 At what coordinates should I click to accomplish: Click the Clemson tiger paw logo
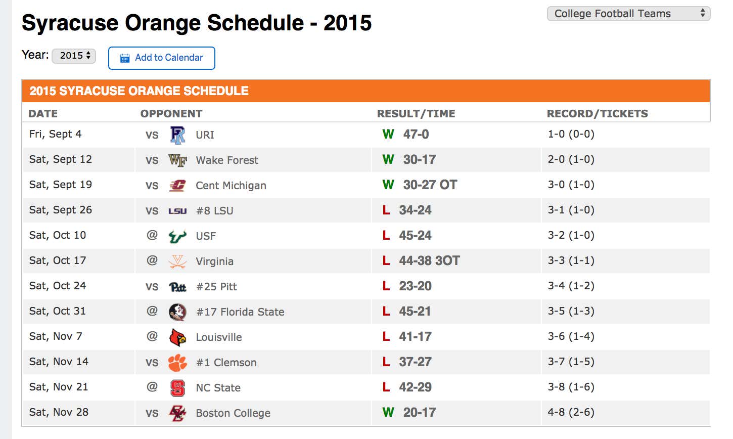point(177,363)
